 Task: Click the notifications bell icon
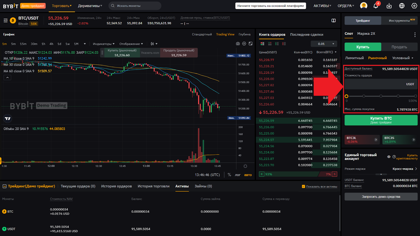click(376, 6)
